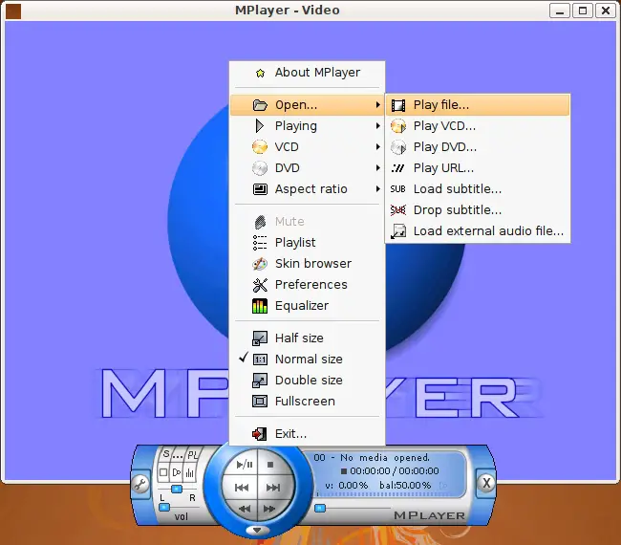This screenshot has height=545, width=621.
Task: Click the L/R balance slider handle
Action: coord(177,489)
